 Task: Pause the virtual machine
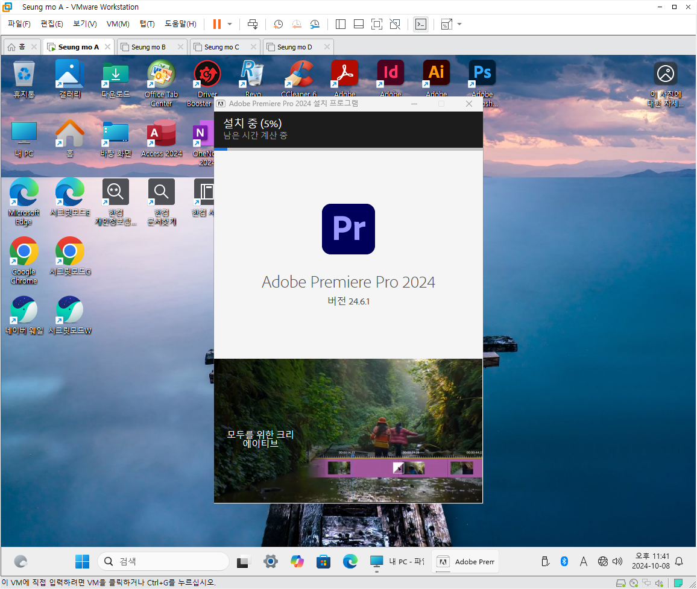[217, 24]
